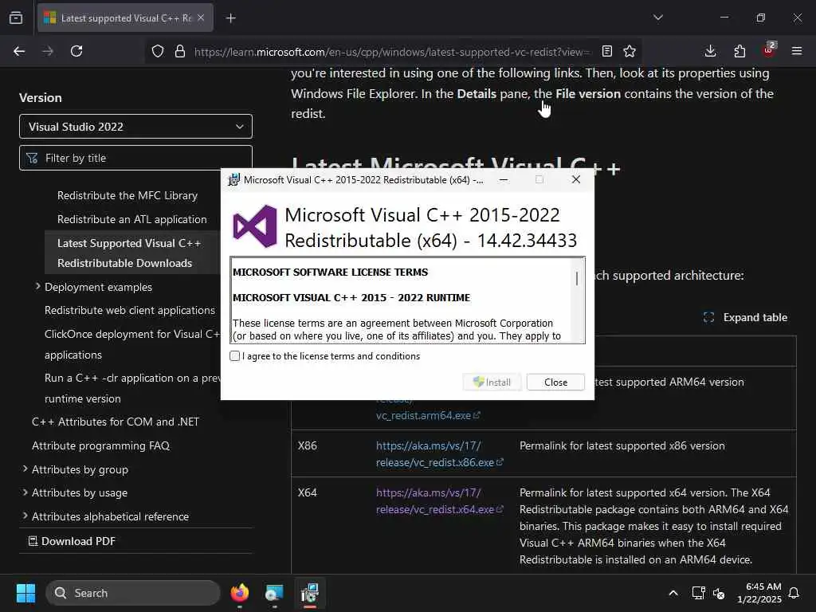Click the installer setup taskbar icon
816x612 pixels.
[x=310, y=593]
